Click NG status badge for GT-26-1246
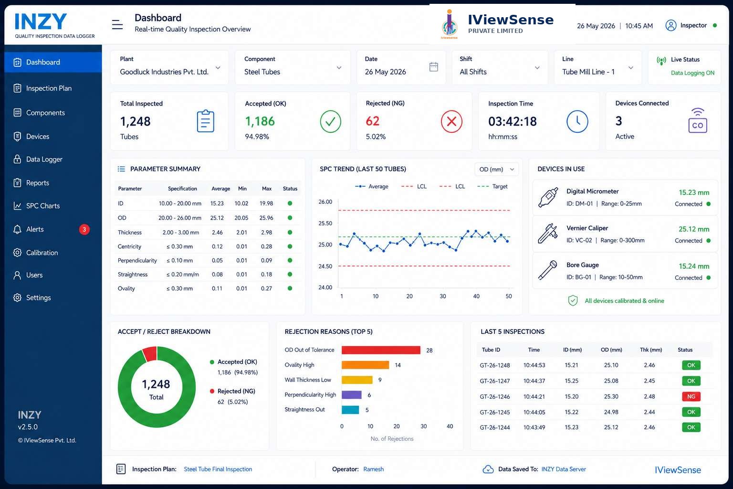The image size is (733, 489). click(x=691, y=396)
